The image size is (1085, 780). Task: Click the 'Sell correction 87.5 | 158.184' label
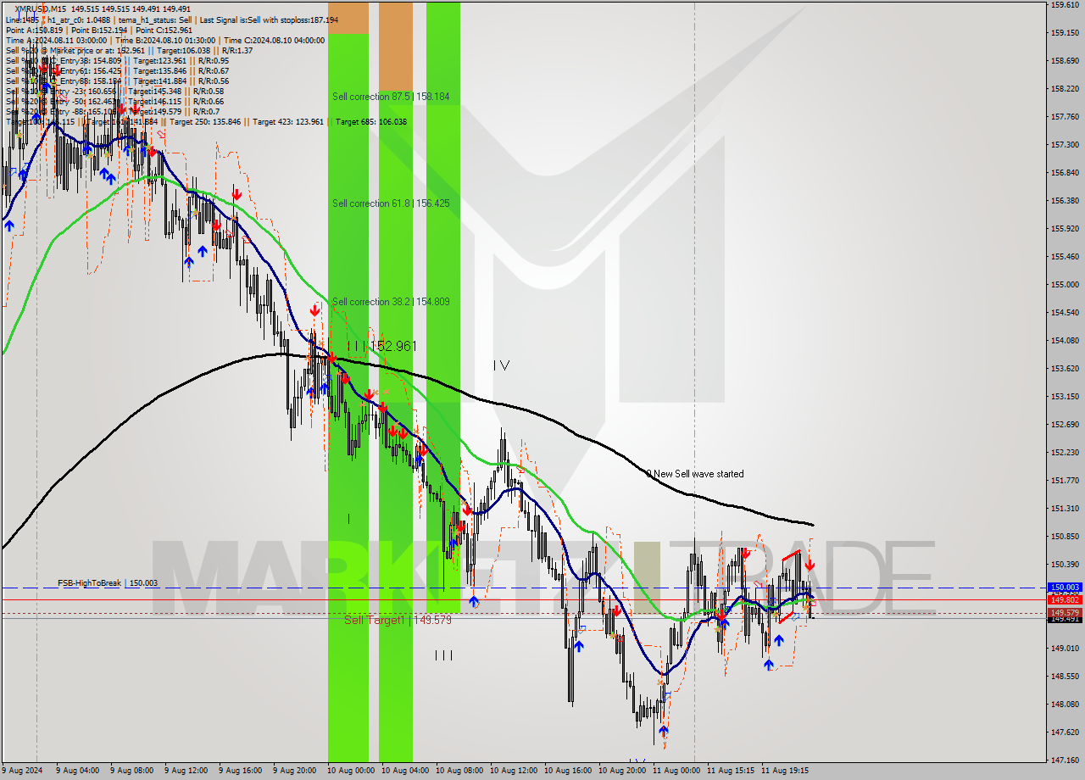point(391,97)
